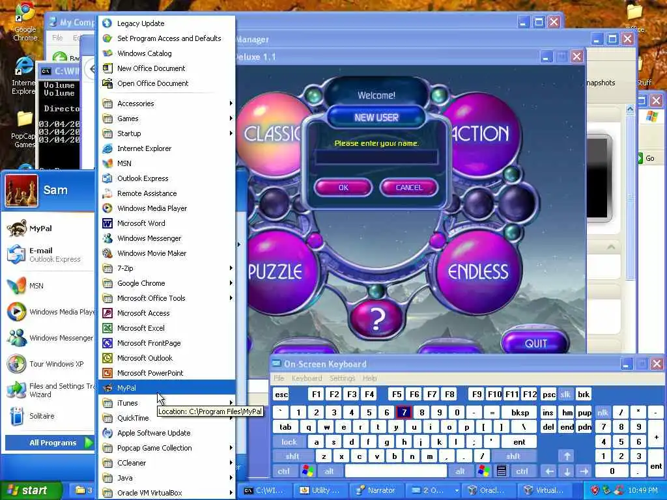Launch Microsoft PowerPoint
This screenshot has width=667, height=500.
tap(167, 373)
